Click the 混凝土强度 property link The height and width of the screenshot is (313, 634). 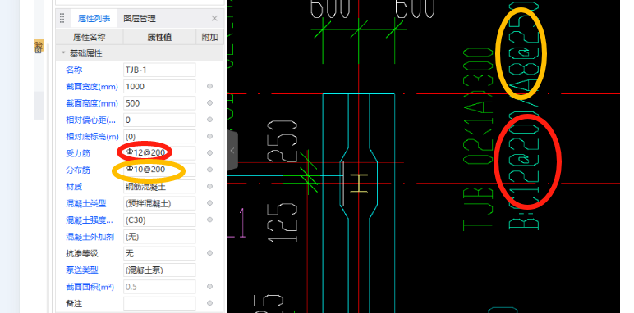tap(89, 220)
